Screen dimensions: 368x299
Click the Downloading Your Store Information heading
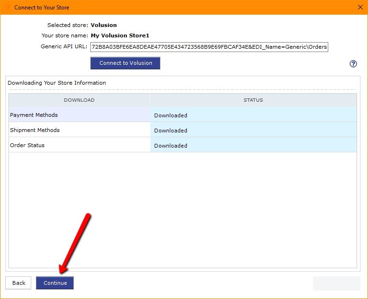coord(57,83)
